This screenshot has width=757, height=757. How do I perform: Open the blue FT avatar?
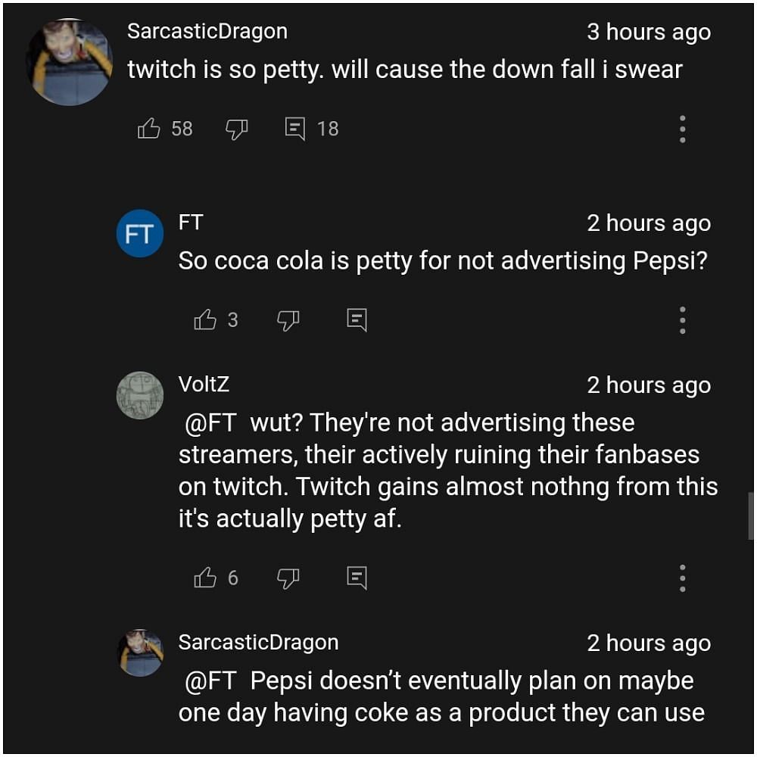click(140, 234)
